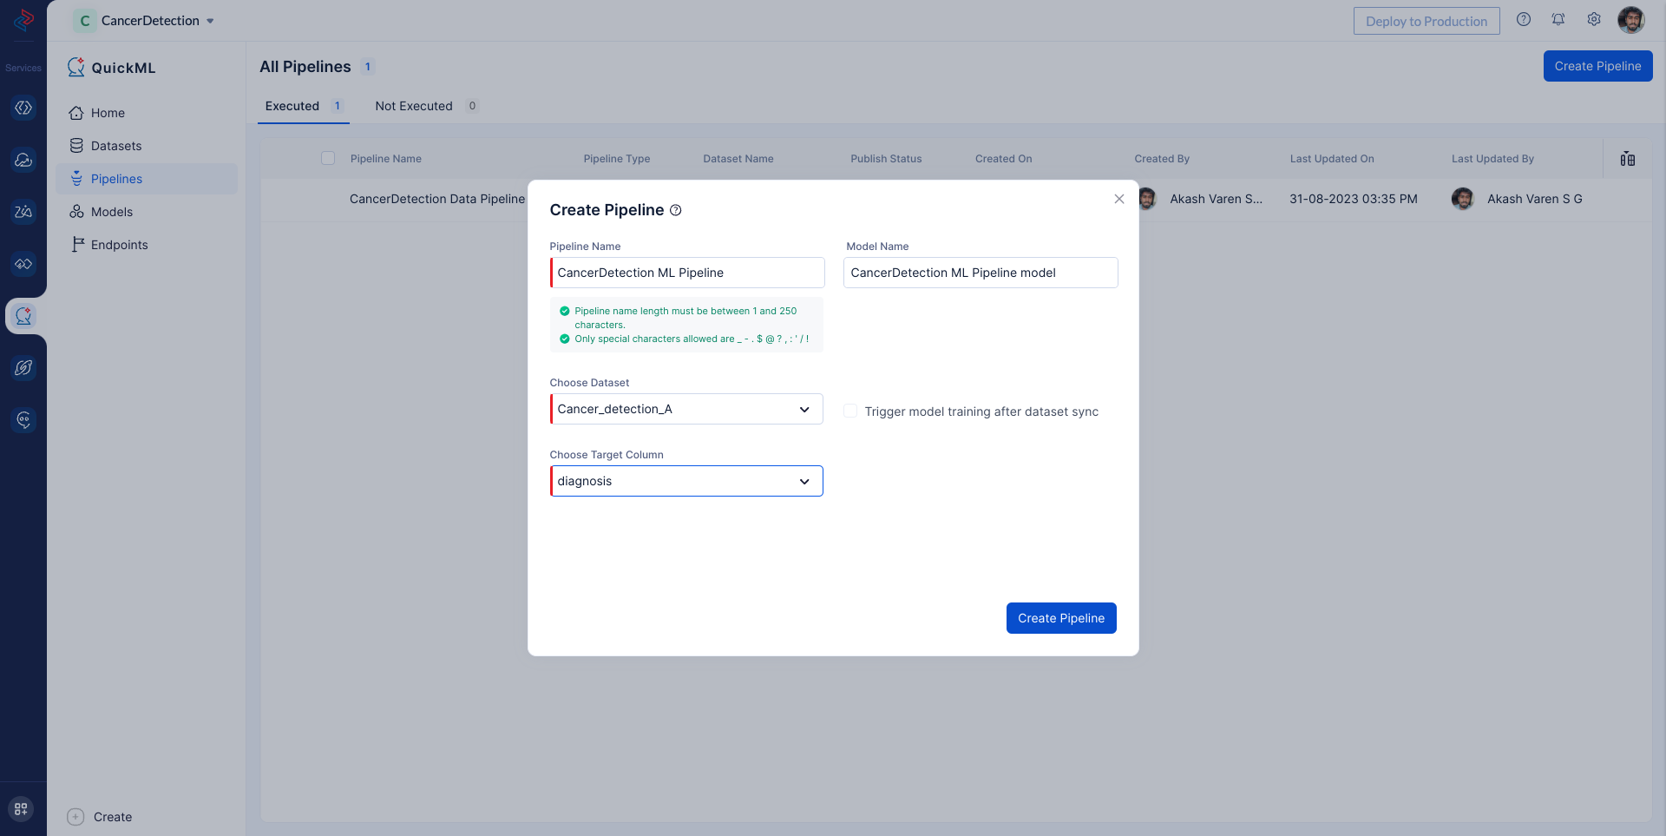This screenshot has height=836, width=1666.
Task: Click the Pipeline Name input field
Action: click(x=687, y=273)
